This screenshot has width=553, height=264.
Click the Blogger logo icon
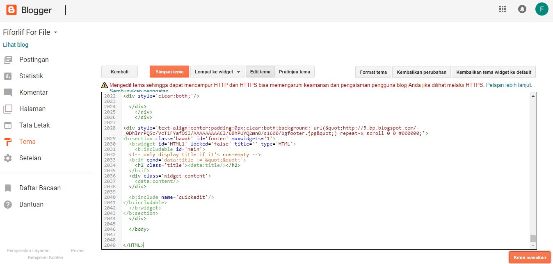[11, 10]
